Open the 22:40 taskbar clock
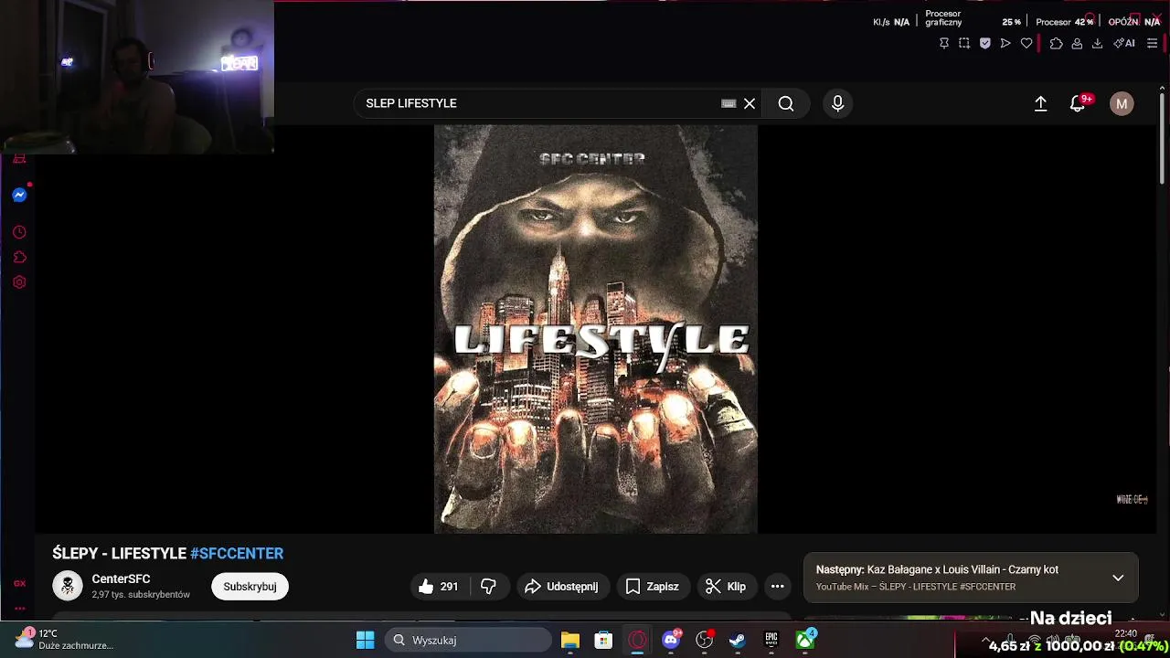 [1126, 634]
